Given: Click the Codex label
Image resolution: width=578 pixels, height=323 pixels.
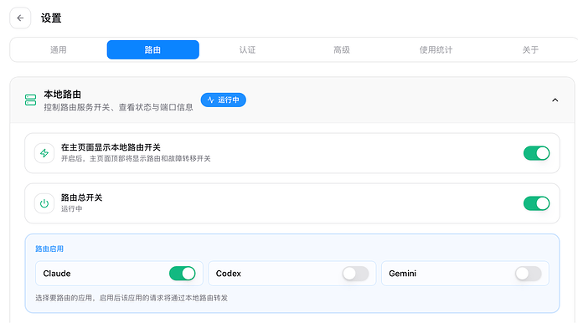Looking at the screenshot, I should pyautogui.click(x=229, y=274).
